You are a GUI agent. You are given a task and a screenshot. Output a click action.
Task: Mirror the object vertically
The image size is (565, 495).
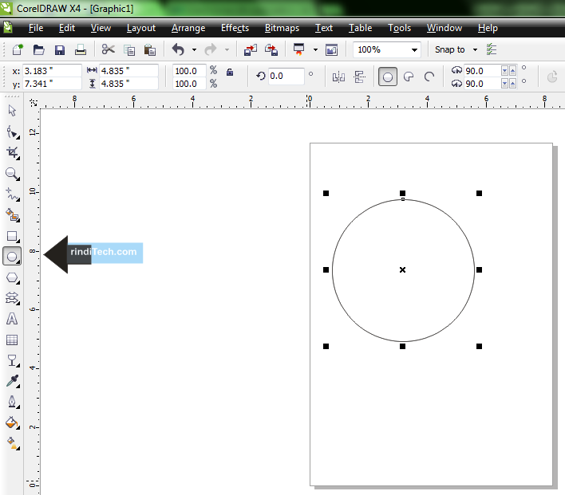[359, 77]
